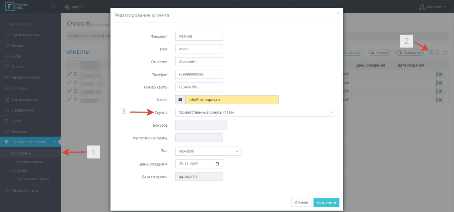Click into the Номер карты field
454x212 pixels.
pyautogui.click(x=199, y=87)
